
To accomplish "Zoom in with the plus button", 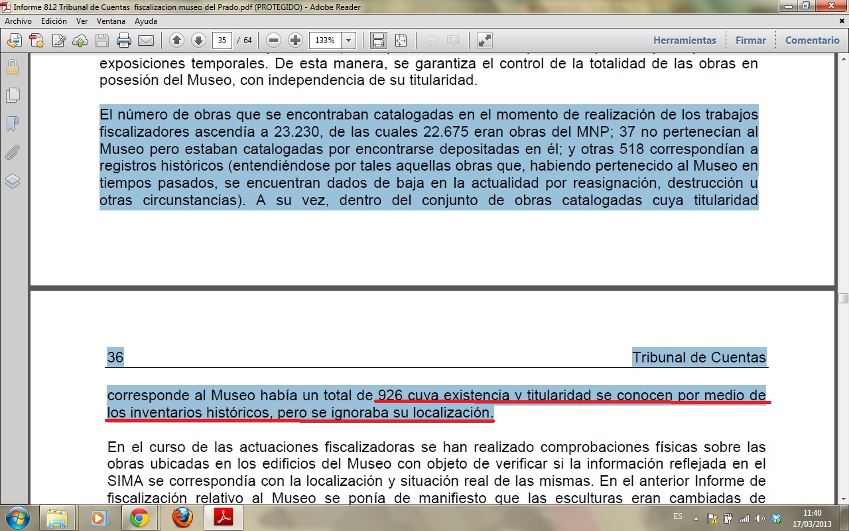I will pyautogui.click(x=296, y=40).
